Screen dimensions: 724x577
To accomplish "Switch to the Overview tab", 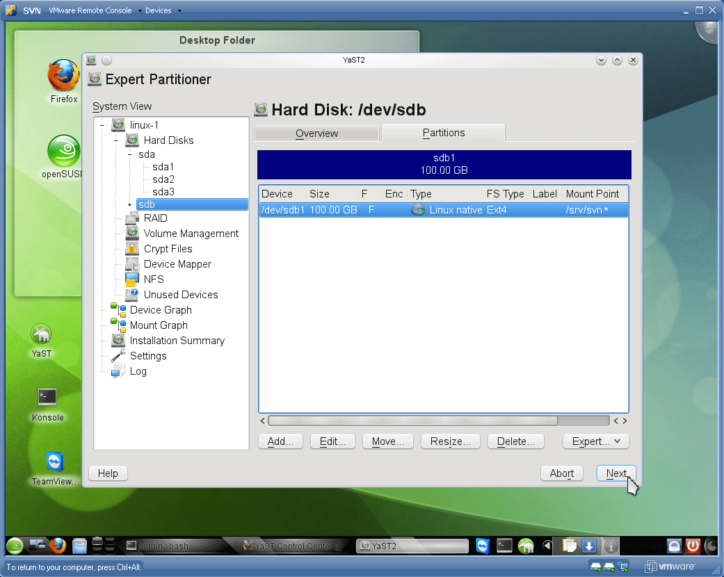I will coord(316,133).
